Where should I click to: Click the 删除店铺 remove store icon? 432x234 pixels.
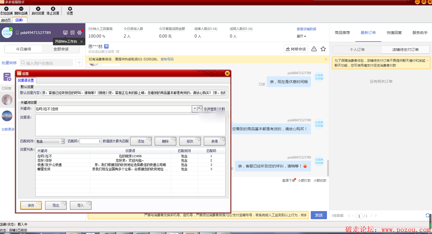pos(21,9)
